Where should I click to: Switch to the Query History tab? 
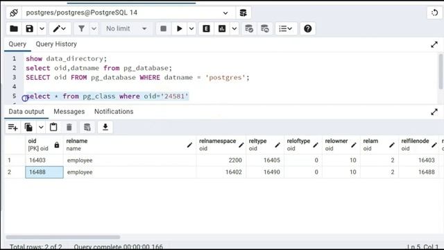coord(56,44)
